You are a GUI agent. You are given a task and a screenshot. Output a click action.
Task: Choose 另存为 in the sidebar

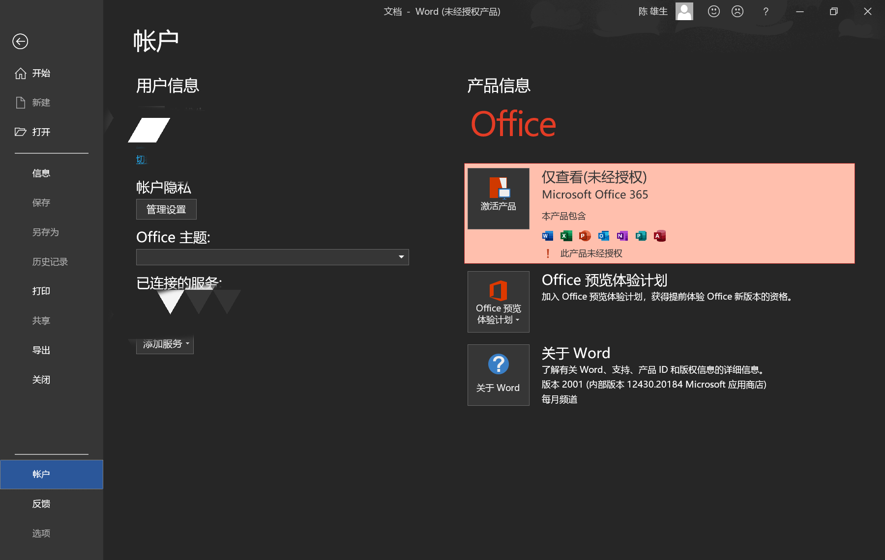[x=52, y=232]
